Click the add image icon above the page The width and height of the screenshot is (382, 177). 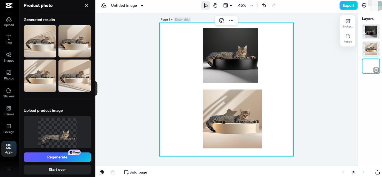(221, 21)
